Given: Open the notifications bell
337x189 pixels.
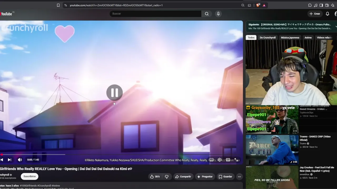Looking at the screenshot, I should [x=328, y=14].
